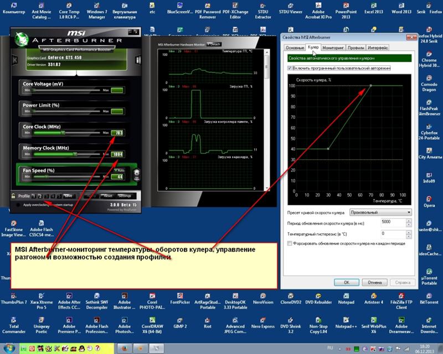This screenshot has height=354, width=443.
Task: Click OK in the Afterburner properties dialog
Action: 347,282
